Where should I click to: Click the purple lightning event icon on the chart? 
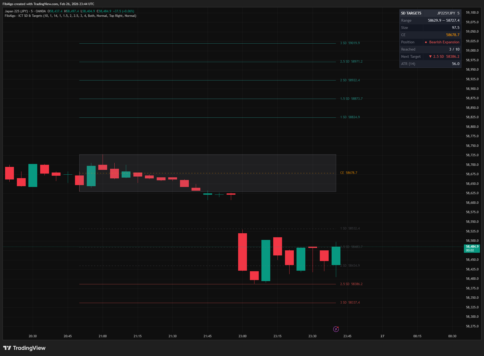click(336, 329)
